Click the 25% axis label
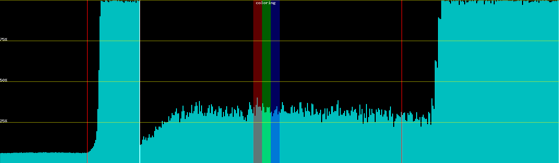Image resolution: width=559 pixels, height=163 pixels. tap(4, 121)
